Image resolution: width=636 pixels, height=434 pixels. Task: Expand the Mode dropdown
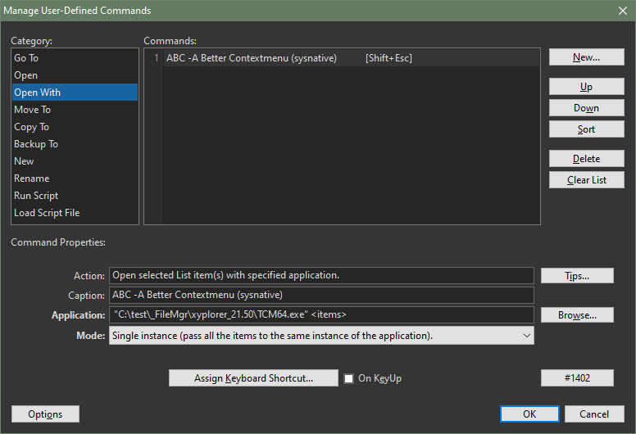pyautogui.click(x=321, y=336)
